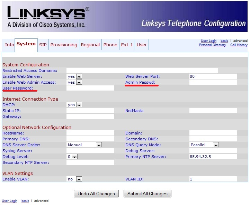Click Submit All Changes button

[148, 194]
